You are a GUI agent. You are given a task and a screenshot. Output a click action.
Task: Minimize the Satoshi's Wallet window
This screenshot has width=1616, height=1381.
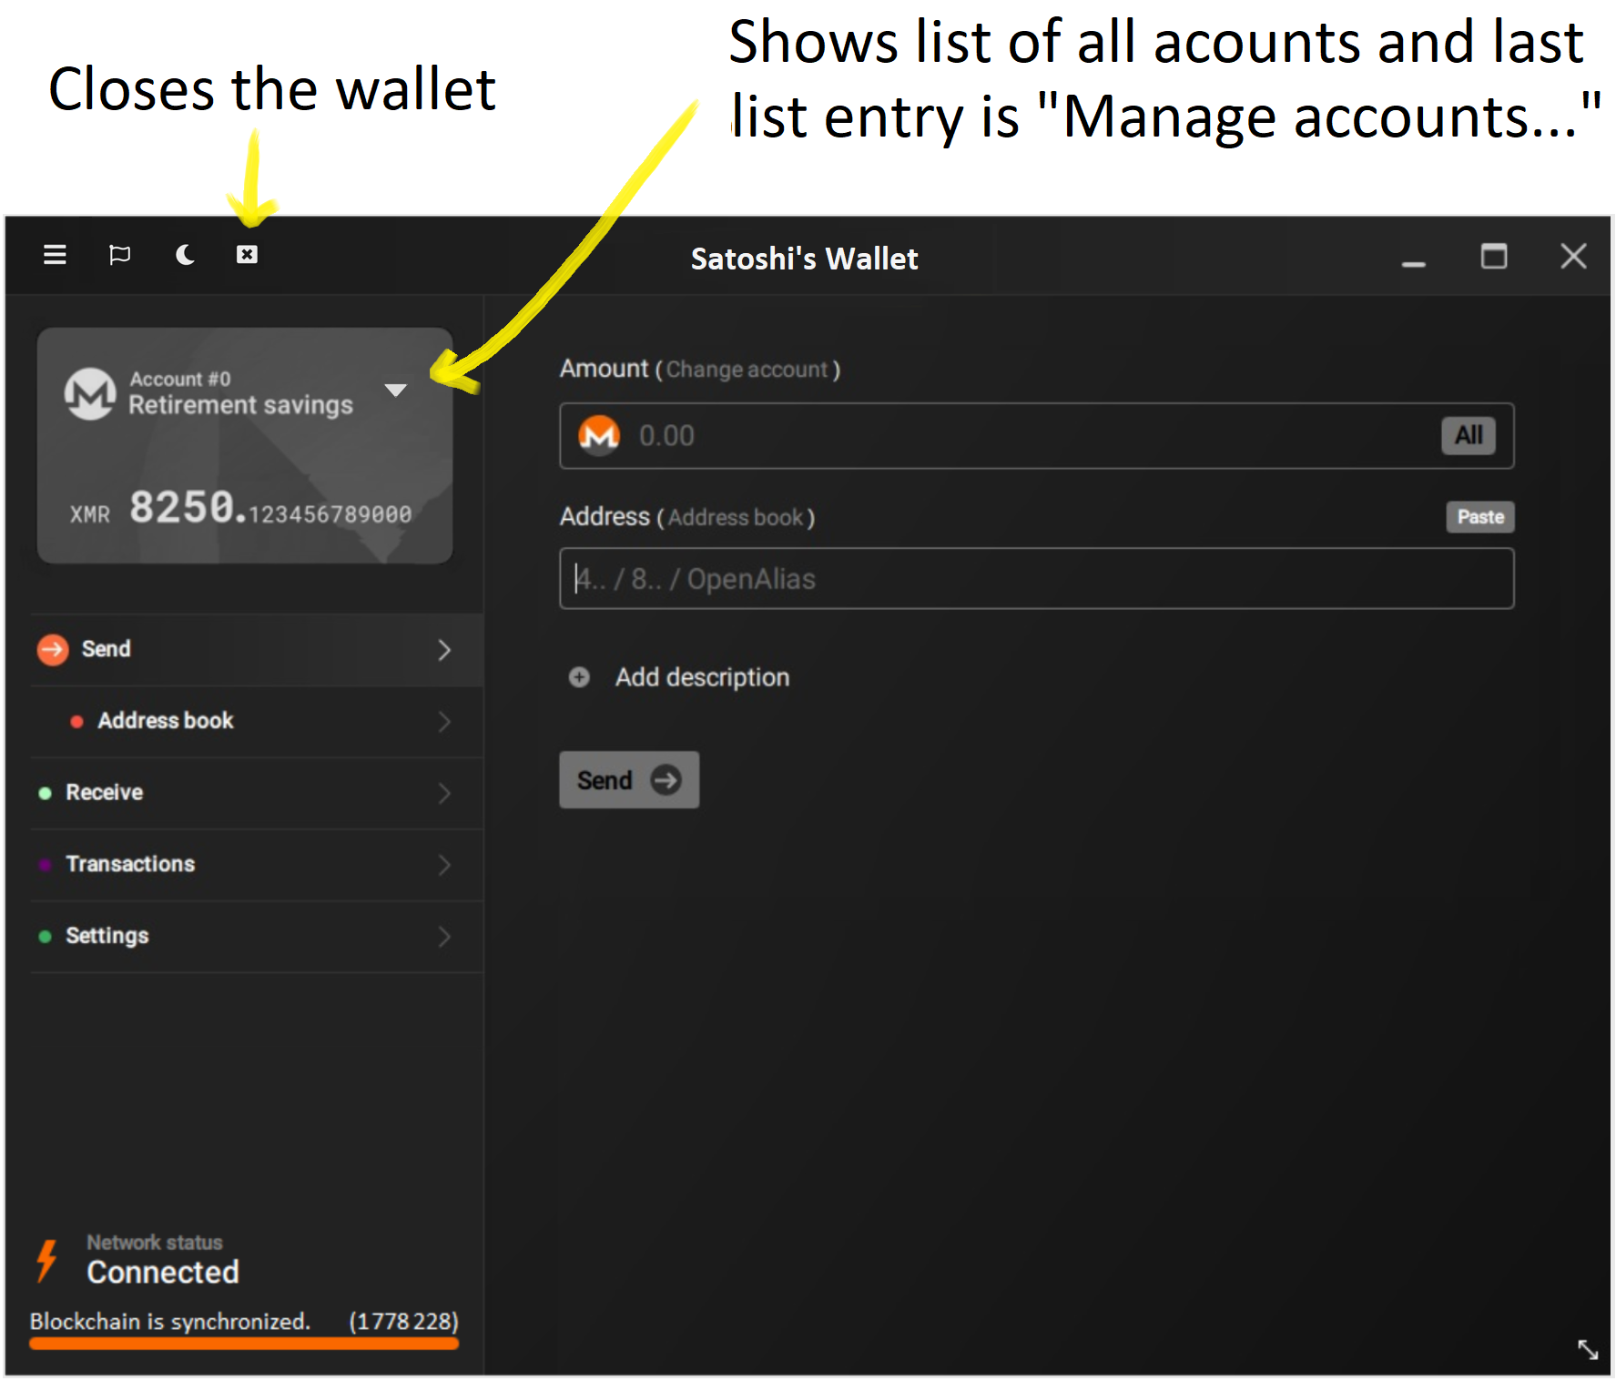coord(1413,263)
